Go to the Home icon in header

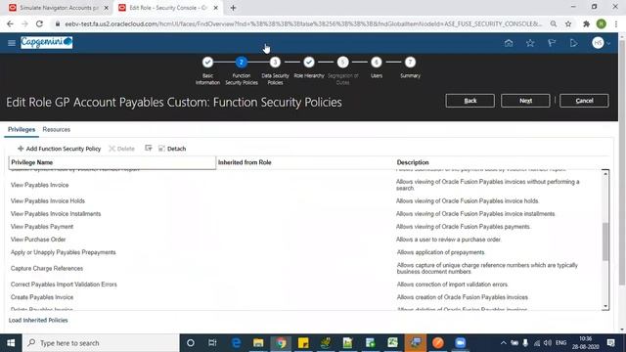tap(509, 43)
